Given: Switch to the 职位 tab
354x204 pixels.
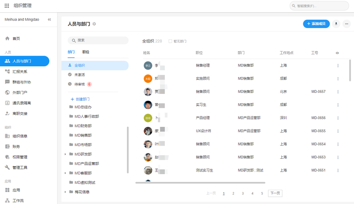Looking at the screenshot, I should point(86,52).
